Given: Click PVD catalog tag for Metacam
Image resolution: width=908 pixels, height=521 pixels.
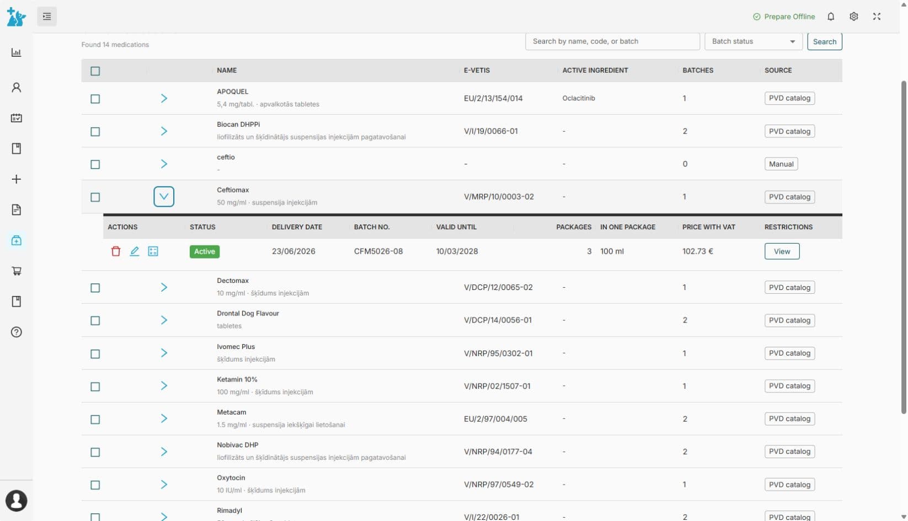Looking at the screenshot, I should pyautogui.click(x=789, y=418).
